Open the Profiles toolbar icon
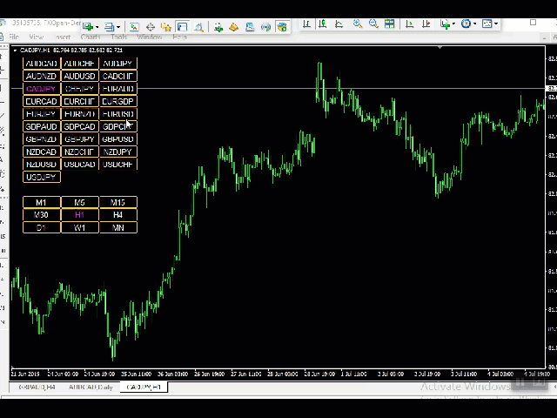This screenshot has height=418, width=557. [110, 27]
